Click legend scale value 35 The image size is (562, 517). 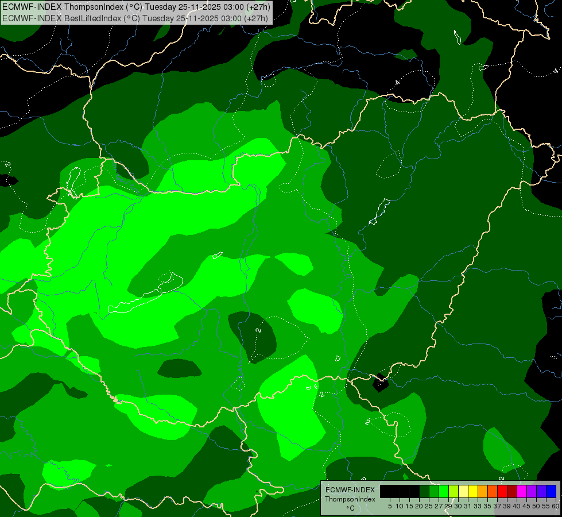tap(487, 506)
